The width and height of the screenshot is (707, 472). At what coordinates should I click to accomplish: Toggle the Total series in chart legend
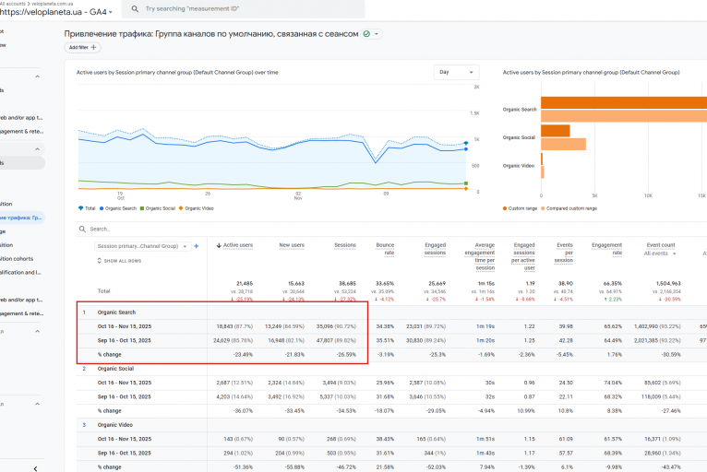(x=89, y=208)
